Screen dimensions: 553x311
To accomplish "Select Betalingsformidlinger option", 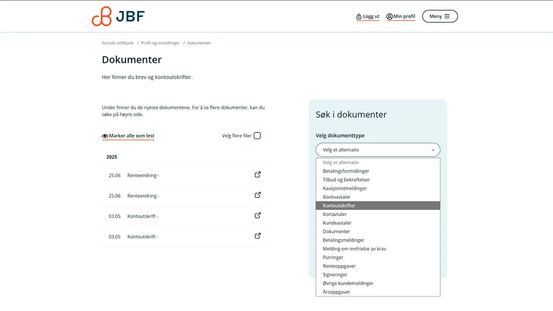I will click(346, 171).
